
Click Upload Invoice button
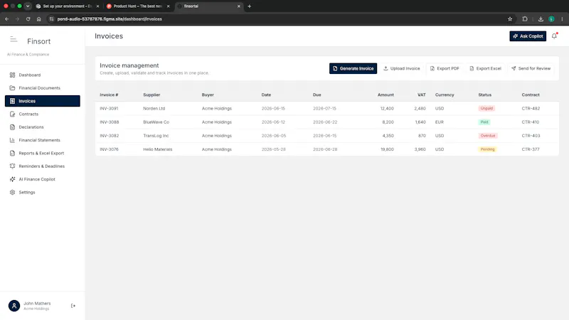[402, 68]
